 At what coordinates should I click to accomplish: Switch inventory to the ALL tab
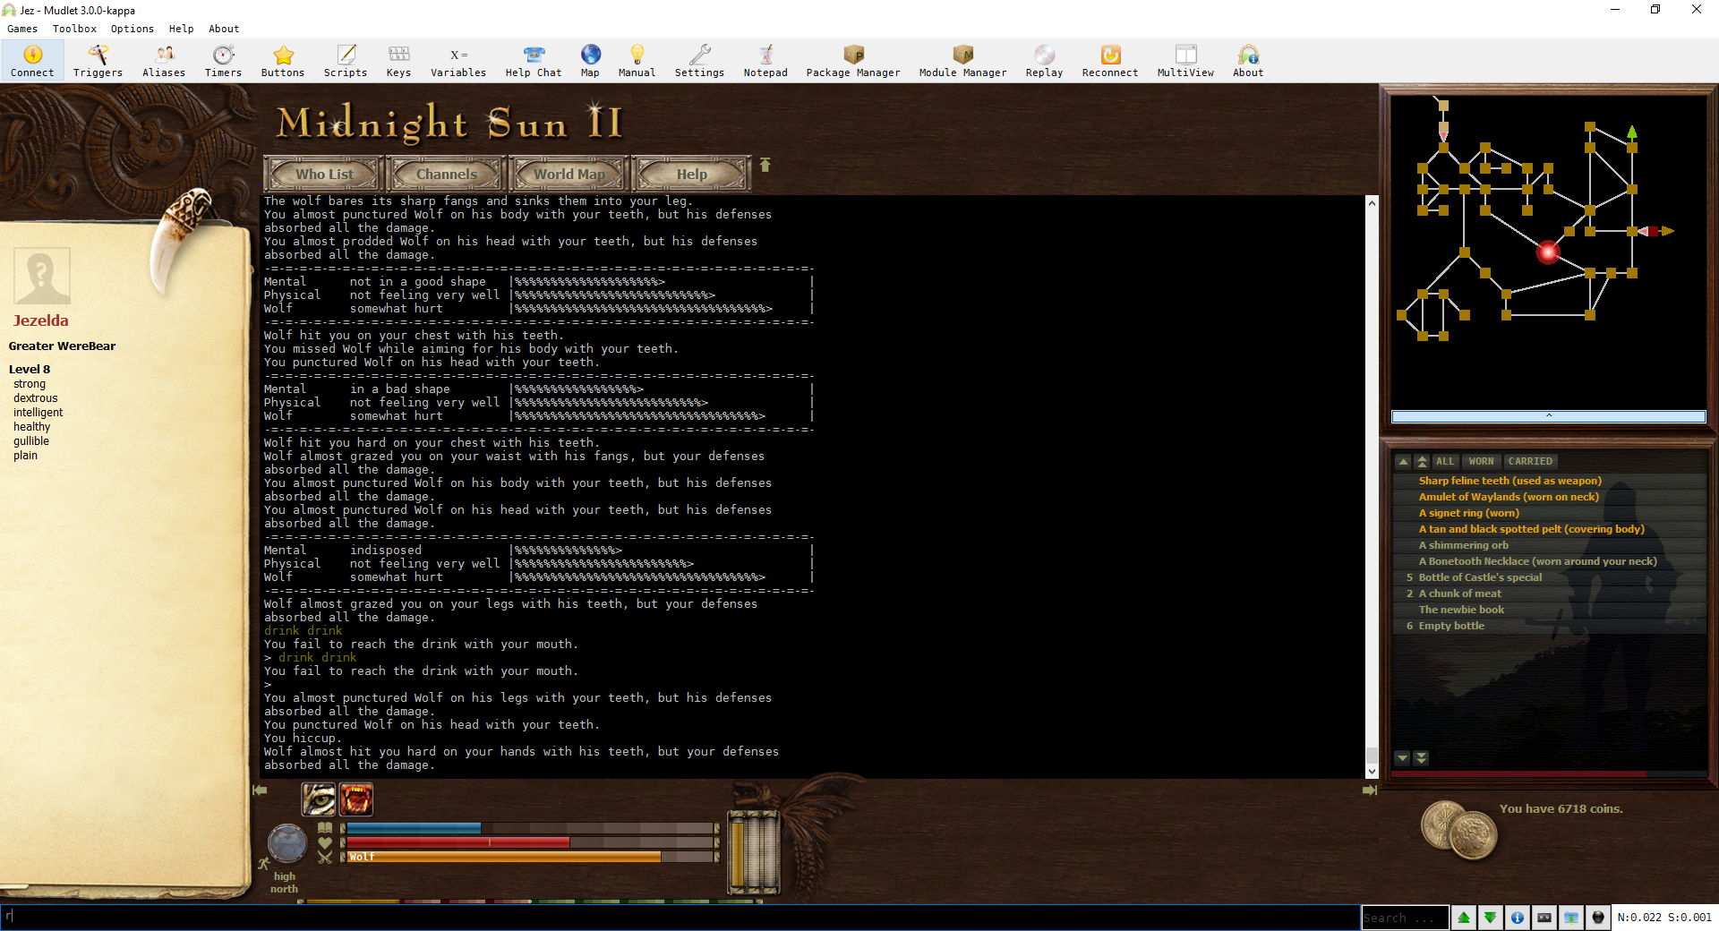[1445, 462]
